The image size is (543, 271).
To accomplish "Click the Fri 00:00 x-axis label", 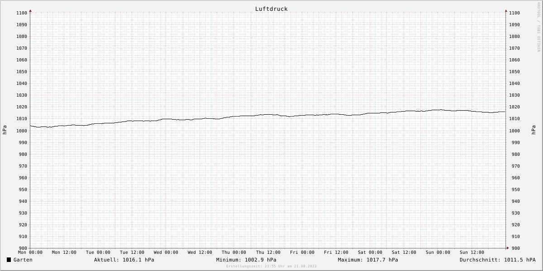I will point(302,252).
